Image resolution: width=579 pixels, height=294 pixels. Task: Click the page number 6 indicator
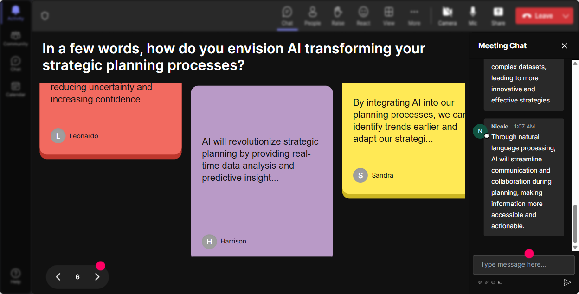(x=77, y=277)
